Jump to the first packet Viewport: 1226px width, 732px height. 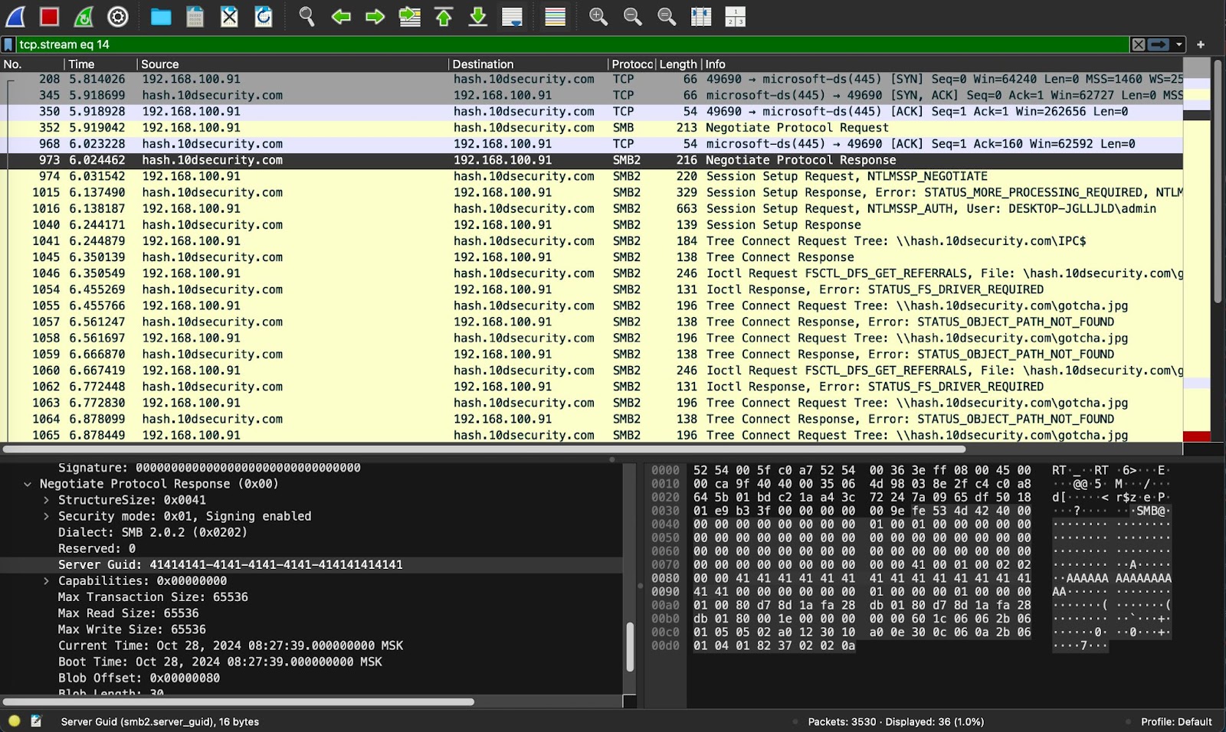[444, 16]
